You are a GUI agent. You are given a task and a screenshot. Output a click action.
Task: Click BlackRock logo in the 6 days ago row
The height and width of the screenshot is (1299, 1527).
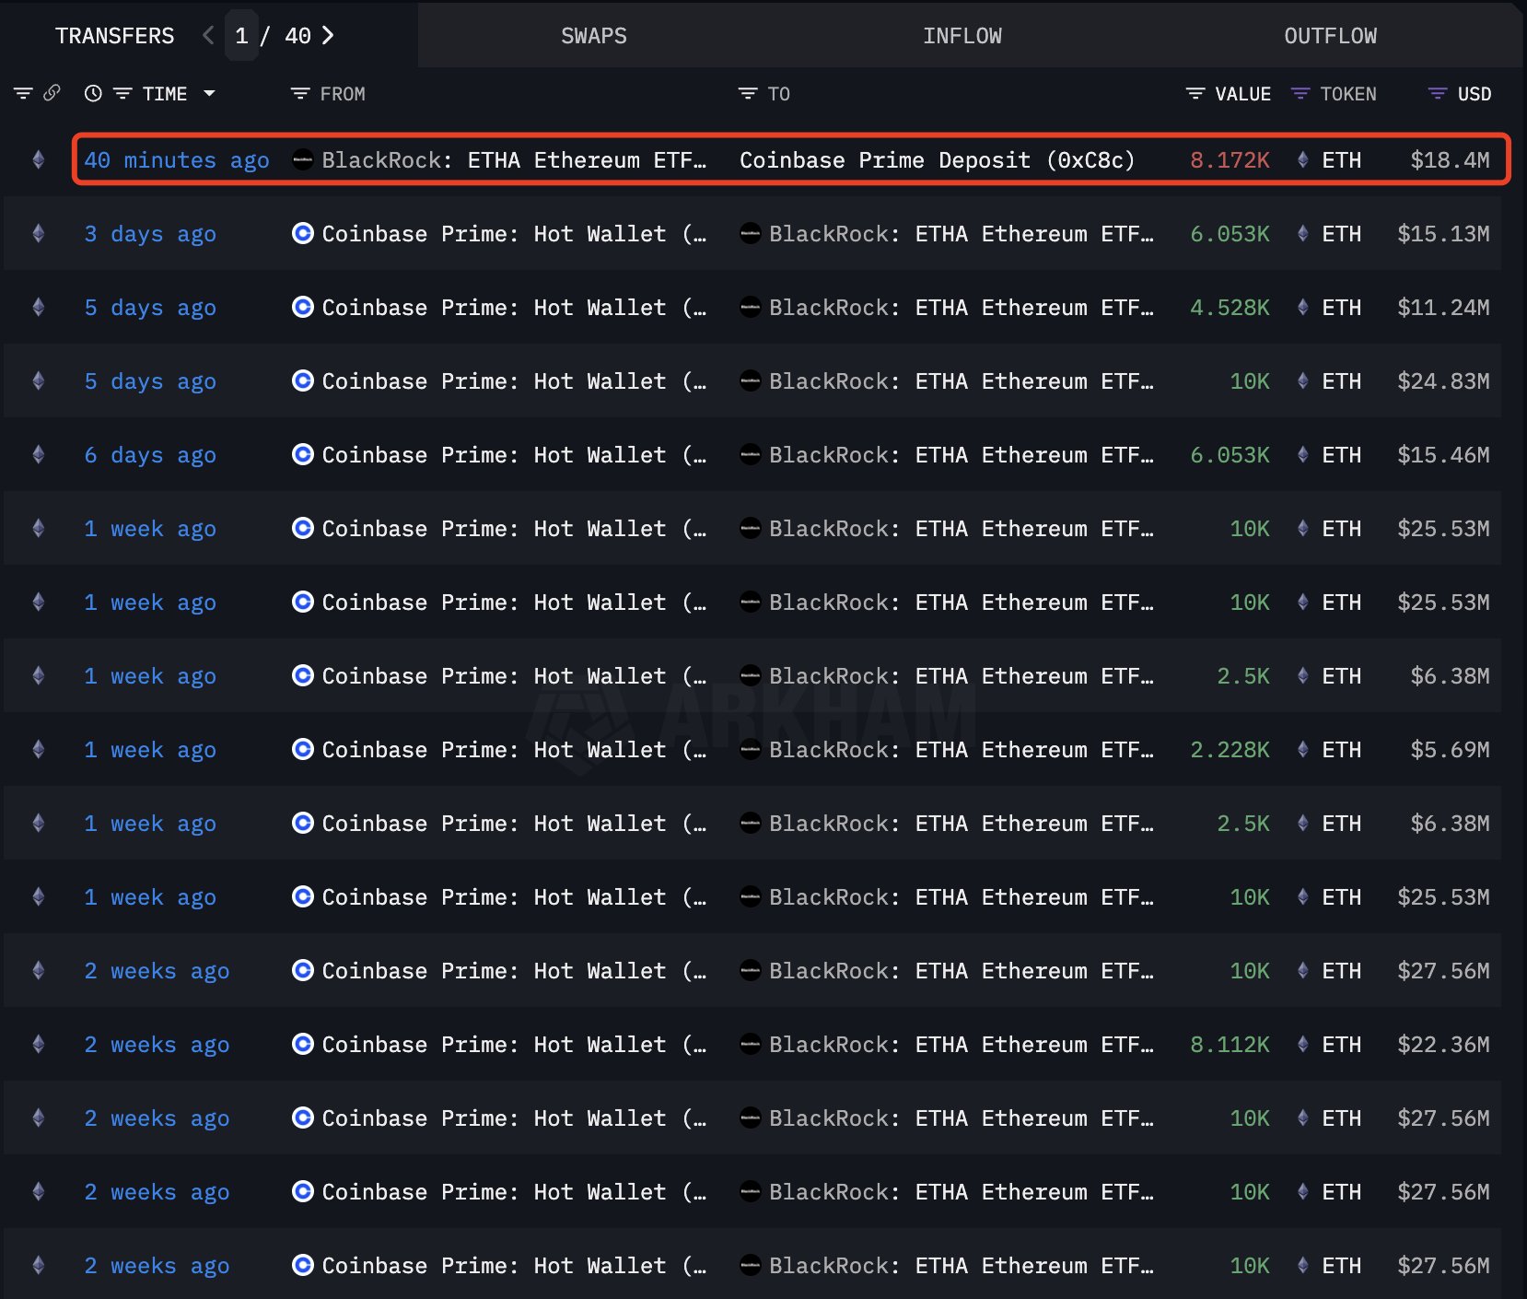[x=750, y=454]
